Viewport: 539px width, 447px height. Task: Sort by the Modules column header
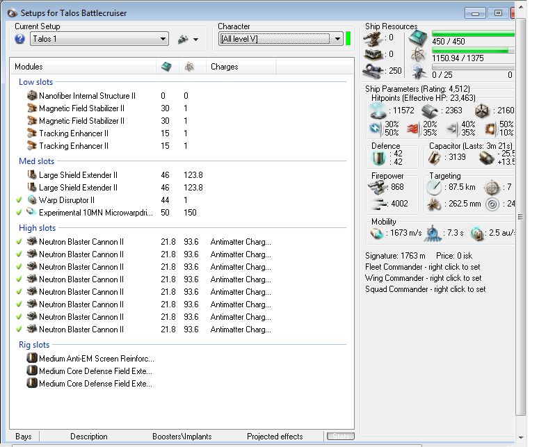83,66
